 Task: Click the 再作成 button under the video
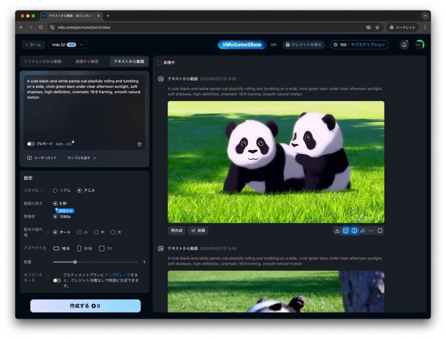tap(176, 231)
